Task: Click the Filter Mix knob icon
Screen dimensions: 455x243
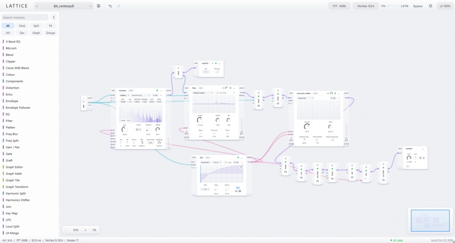Action: point(226,88)
